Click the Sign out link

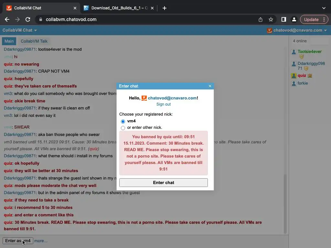coord(163,104)
